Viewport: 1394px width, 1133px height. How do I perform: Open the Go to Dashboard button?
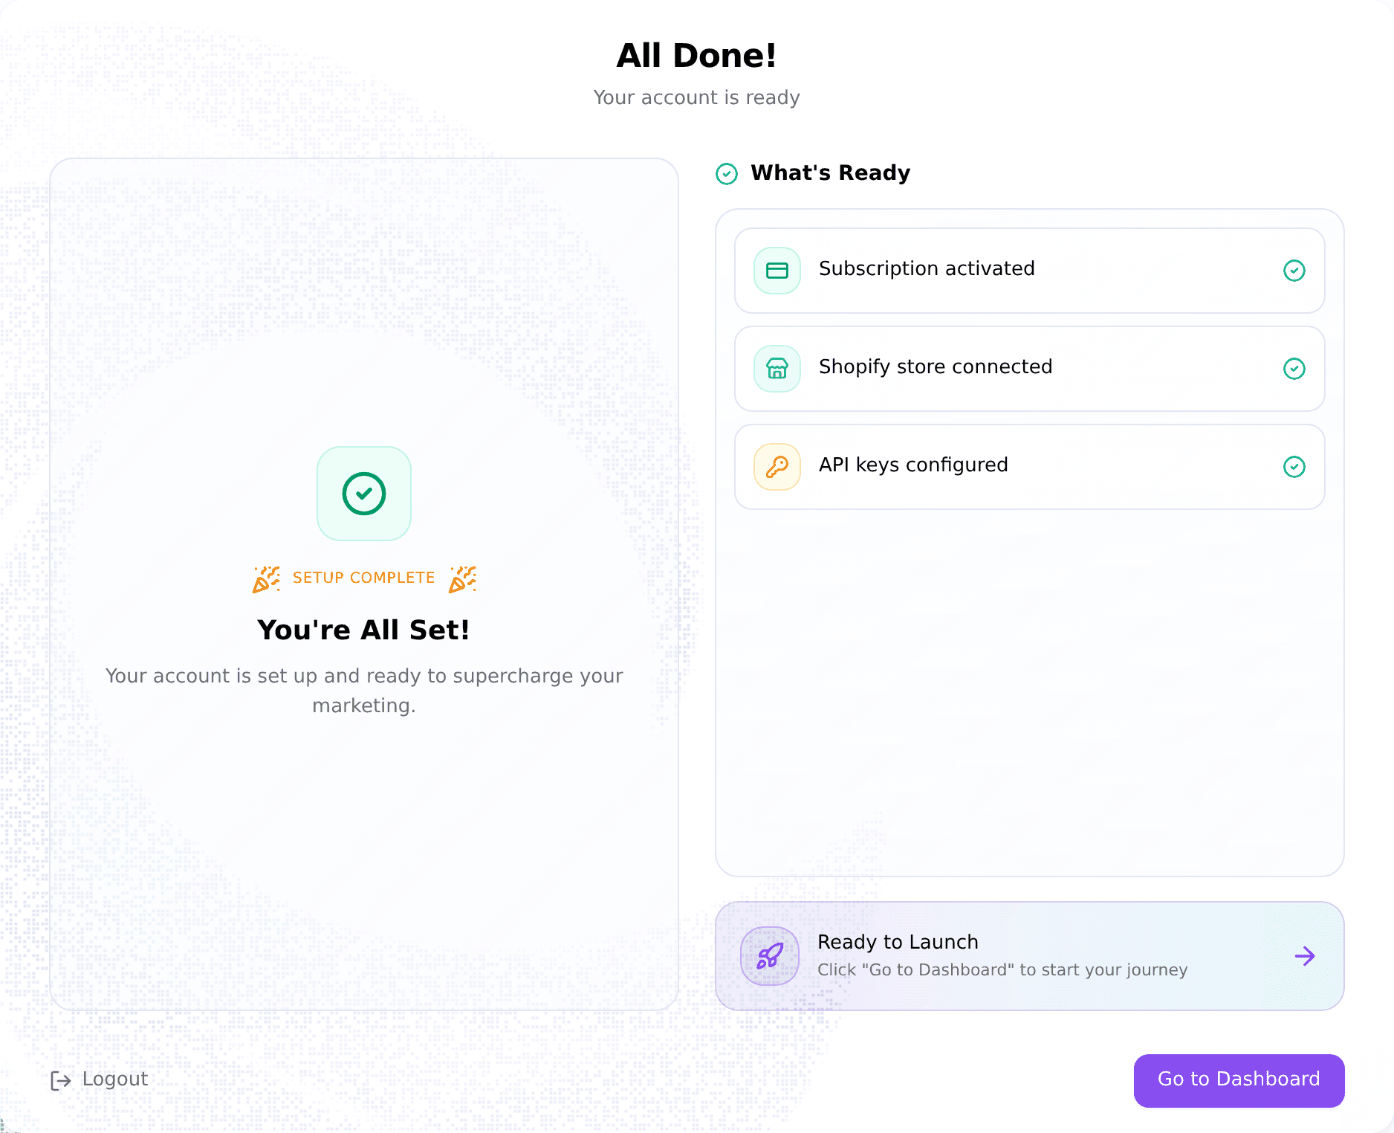coord(1239,1080)
